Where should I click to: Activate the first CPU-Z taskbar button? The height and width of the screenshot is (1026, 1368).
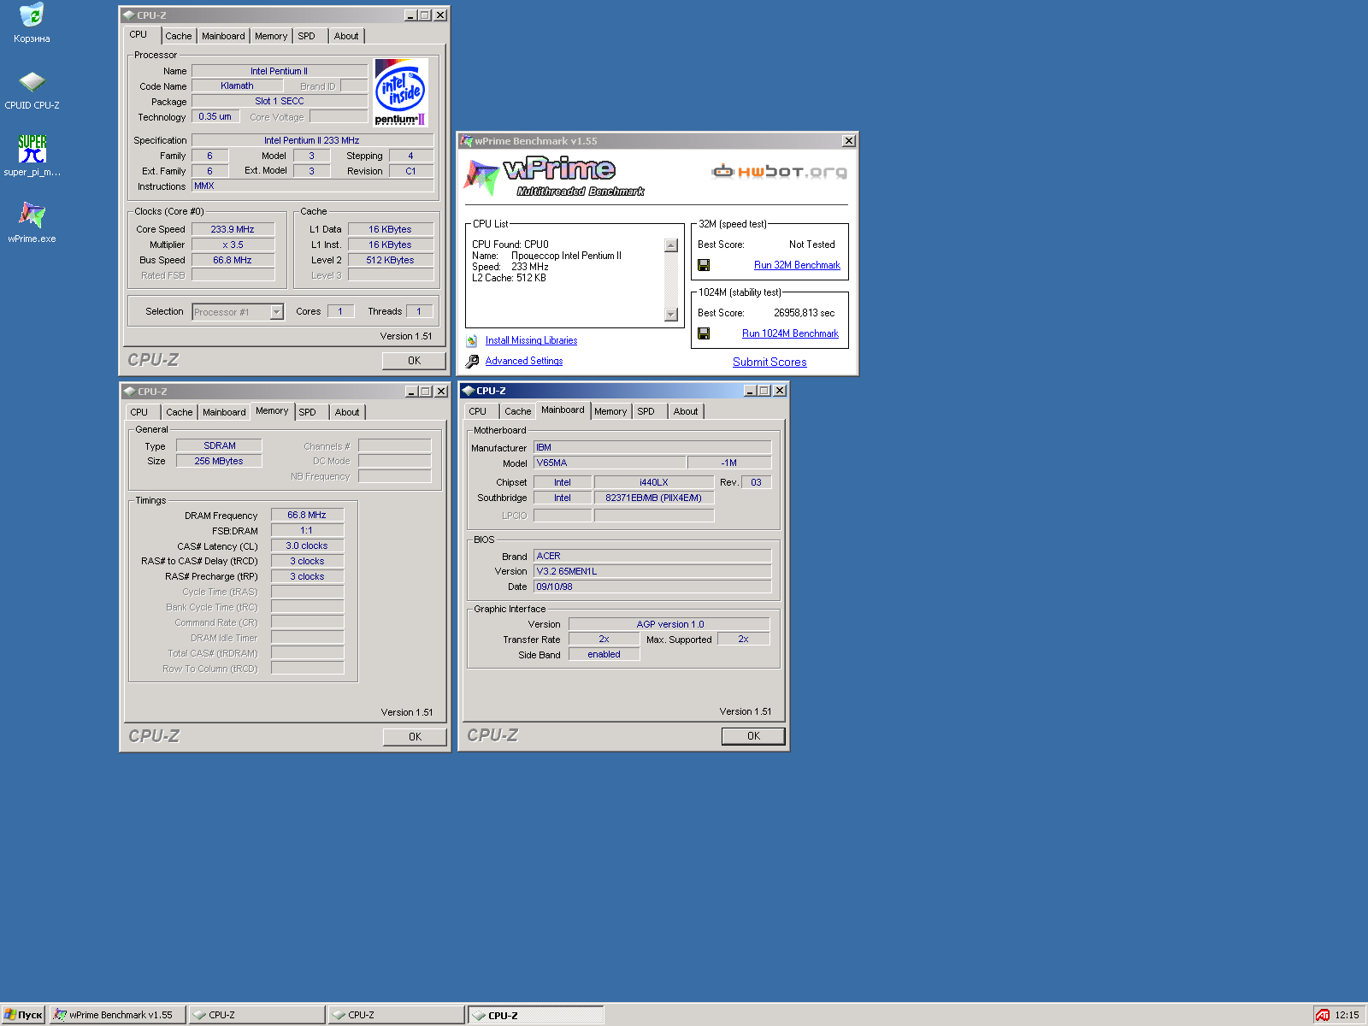256,1015
